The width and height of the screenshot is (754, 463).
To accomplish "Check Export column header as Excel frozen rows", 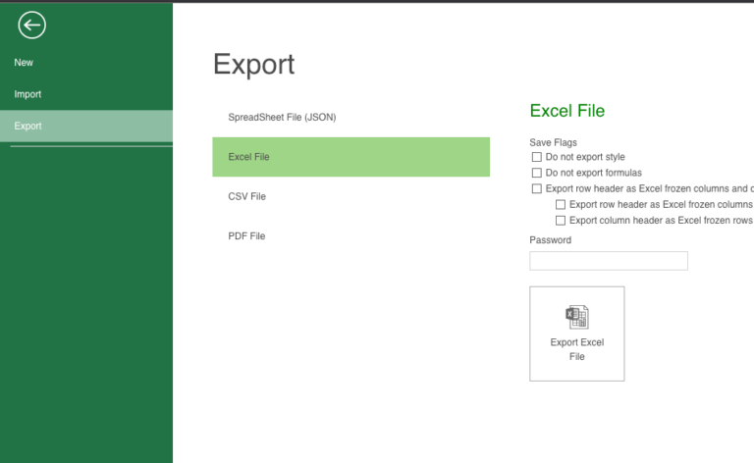I will click(561, 220).
